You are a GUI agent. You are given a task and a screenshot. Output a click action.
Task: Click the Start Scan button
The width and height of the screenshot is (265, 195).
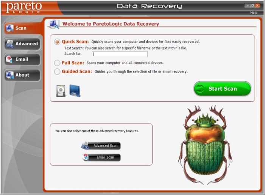222,89
